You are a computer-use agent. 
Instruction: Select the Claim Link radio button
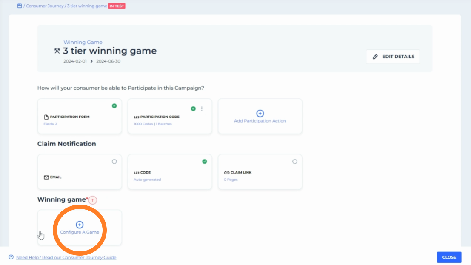click(x=294, y=162)
